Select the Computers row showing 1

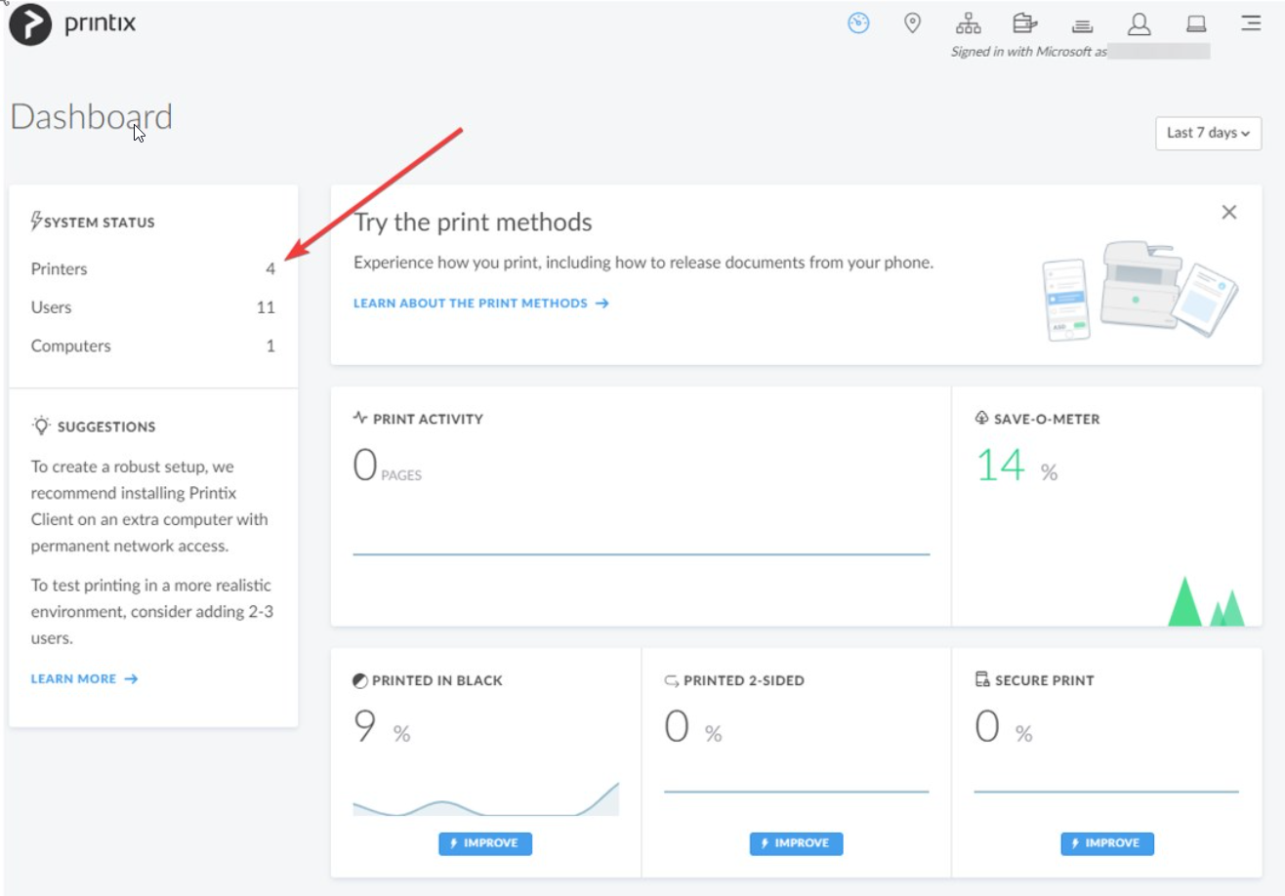pyautogui.click(x=153, y=346)
